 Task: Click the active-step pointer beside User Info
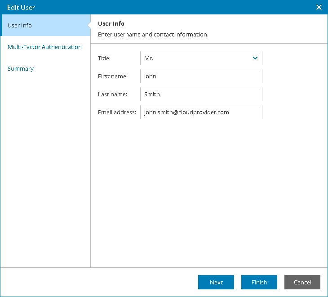(89, 25)
